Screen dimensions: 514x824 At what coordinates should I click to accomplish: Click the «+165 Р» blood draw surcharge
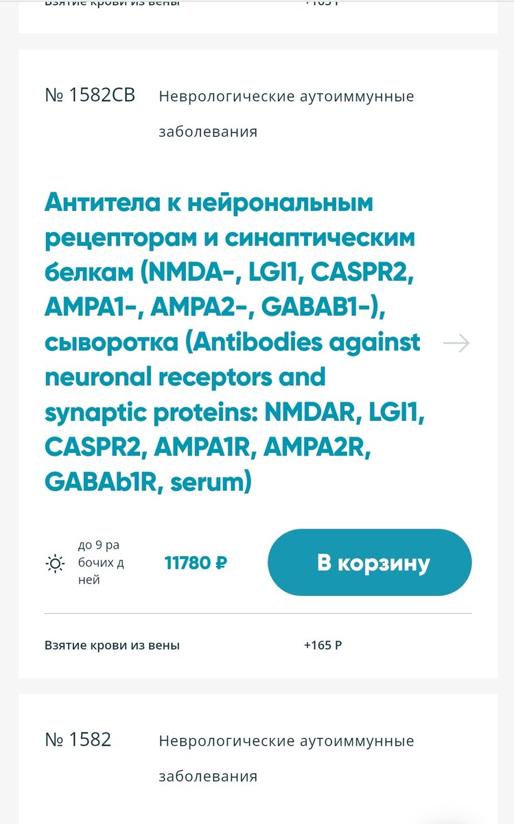323,645
